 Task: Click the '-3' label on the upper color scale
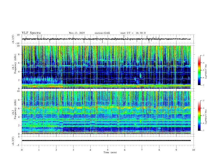point(203,55)
